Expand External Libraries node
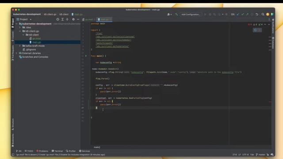The width and height of the screenshot is (283, 159). (17, 53)
